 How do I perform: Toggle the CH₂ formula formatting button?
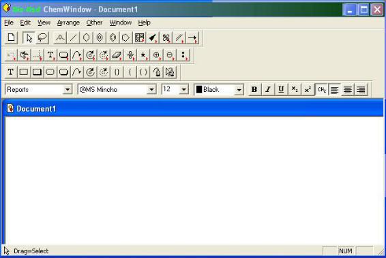point(321,89)
